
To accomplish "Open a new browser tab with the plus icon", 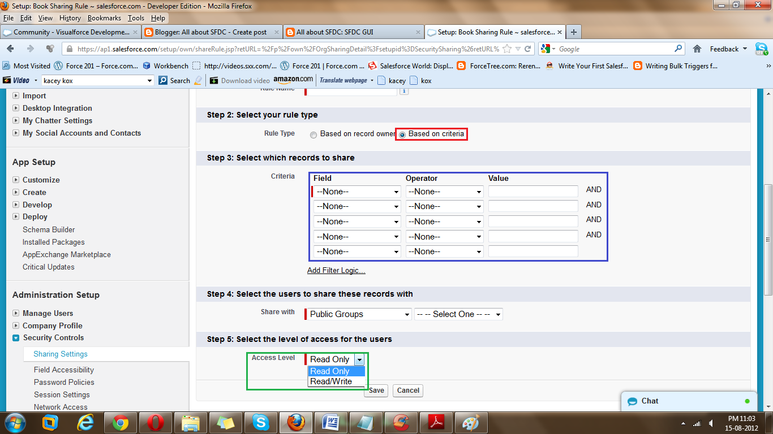I will pos(574,32).
